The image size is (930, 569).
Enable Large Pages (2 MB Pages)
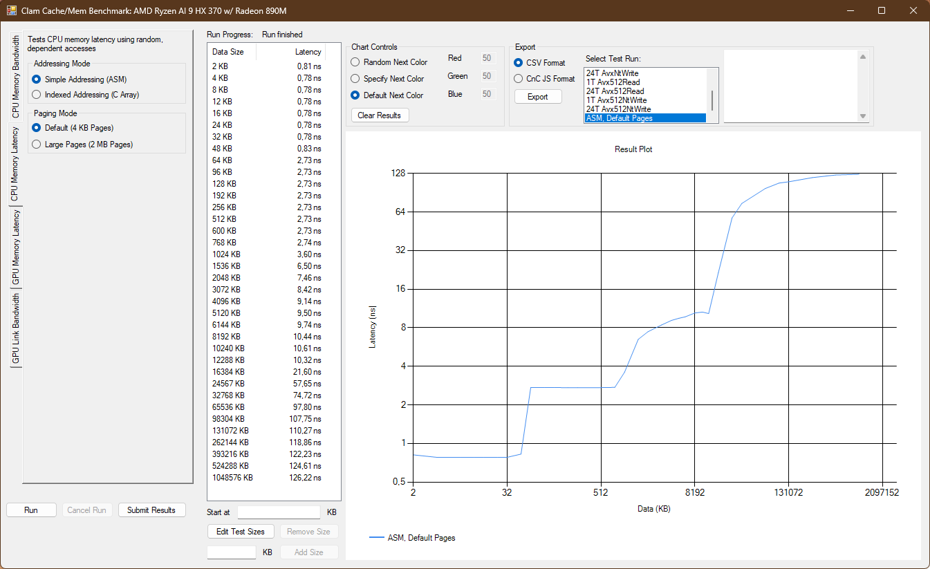37,144
